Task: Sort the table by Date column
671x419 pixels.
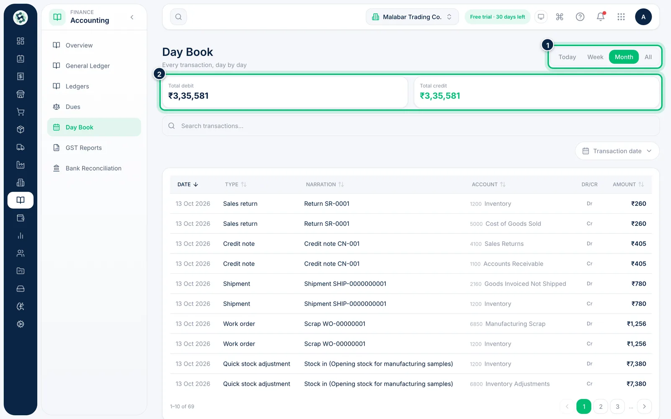Action: pos(187,184)
